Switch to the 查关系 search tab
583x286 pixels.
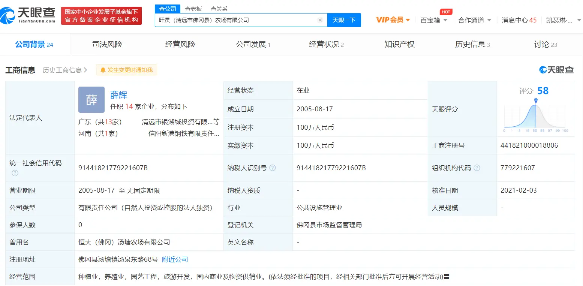point(219,9)
